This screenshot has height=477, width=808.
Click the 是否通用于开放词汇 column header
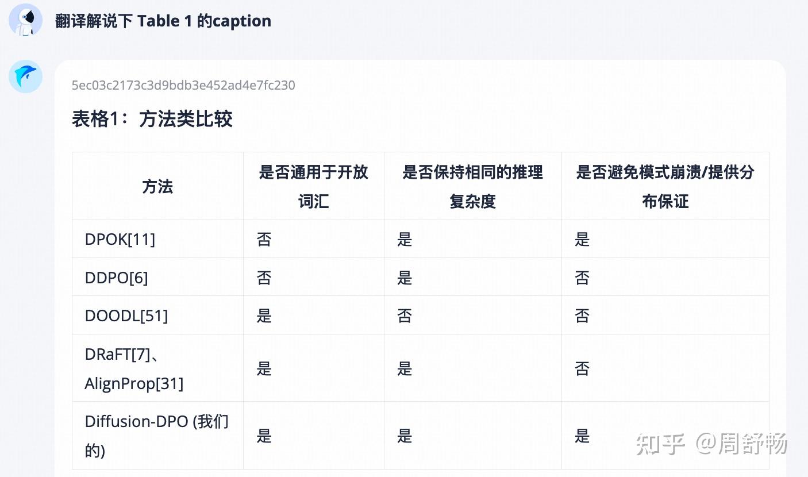pyautogui.click(x=314, y=186)
